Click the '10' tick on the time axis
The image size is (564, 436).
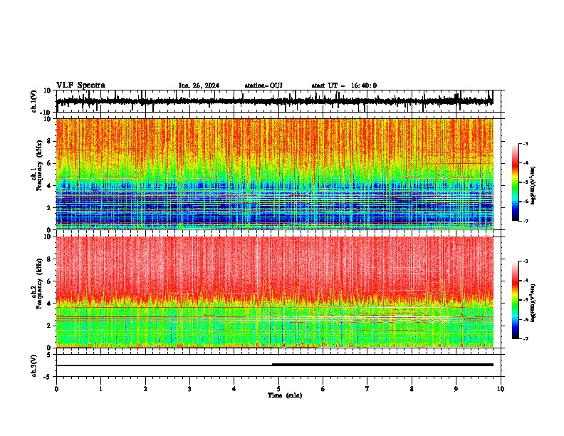(x=501, y=389)
